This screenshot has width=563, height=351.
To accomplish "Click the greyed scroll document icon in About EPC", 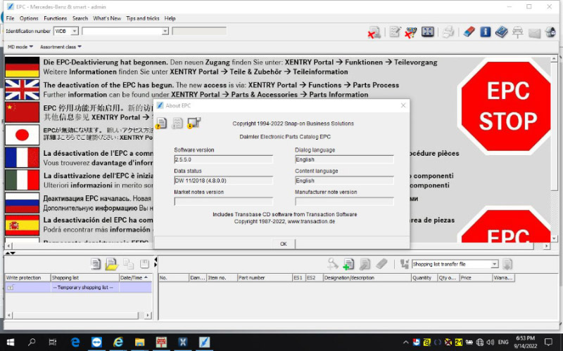I will coord(177,124).
